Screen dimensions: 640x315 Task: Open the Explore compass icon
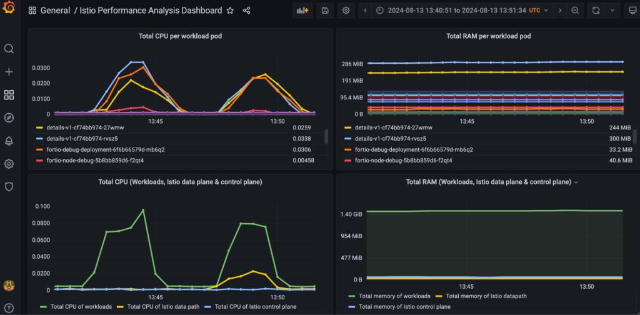(9, 118)
